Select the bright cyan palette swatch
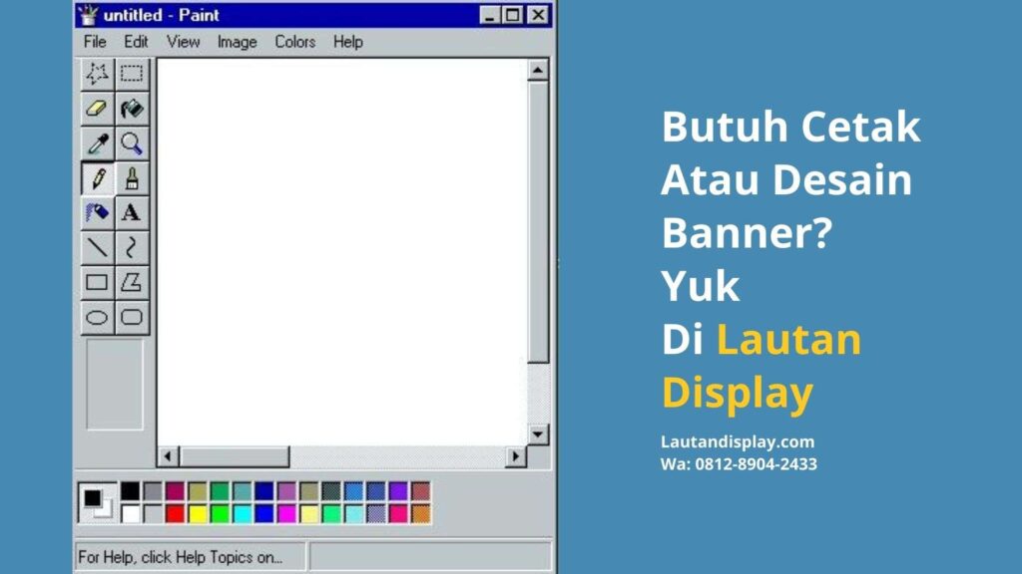The width and height of the screenshot is (1022, 574). [x=242, y=514]
